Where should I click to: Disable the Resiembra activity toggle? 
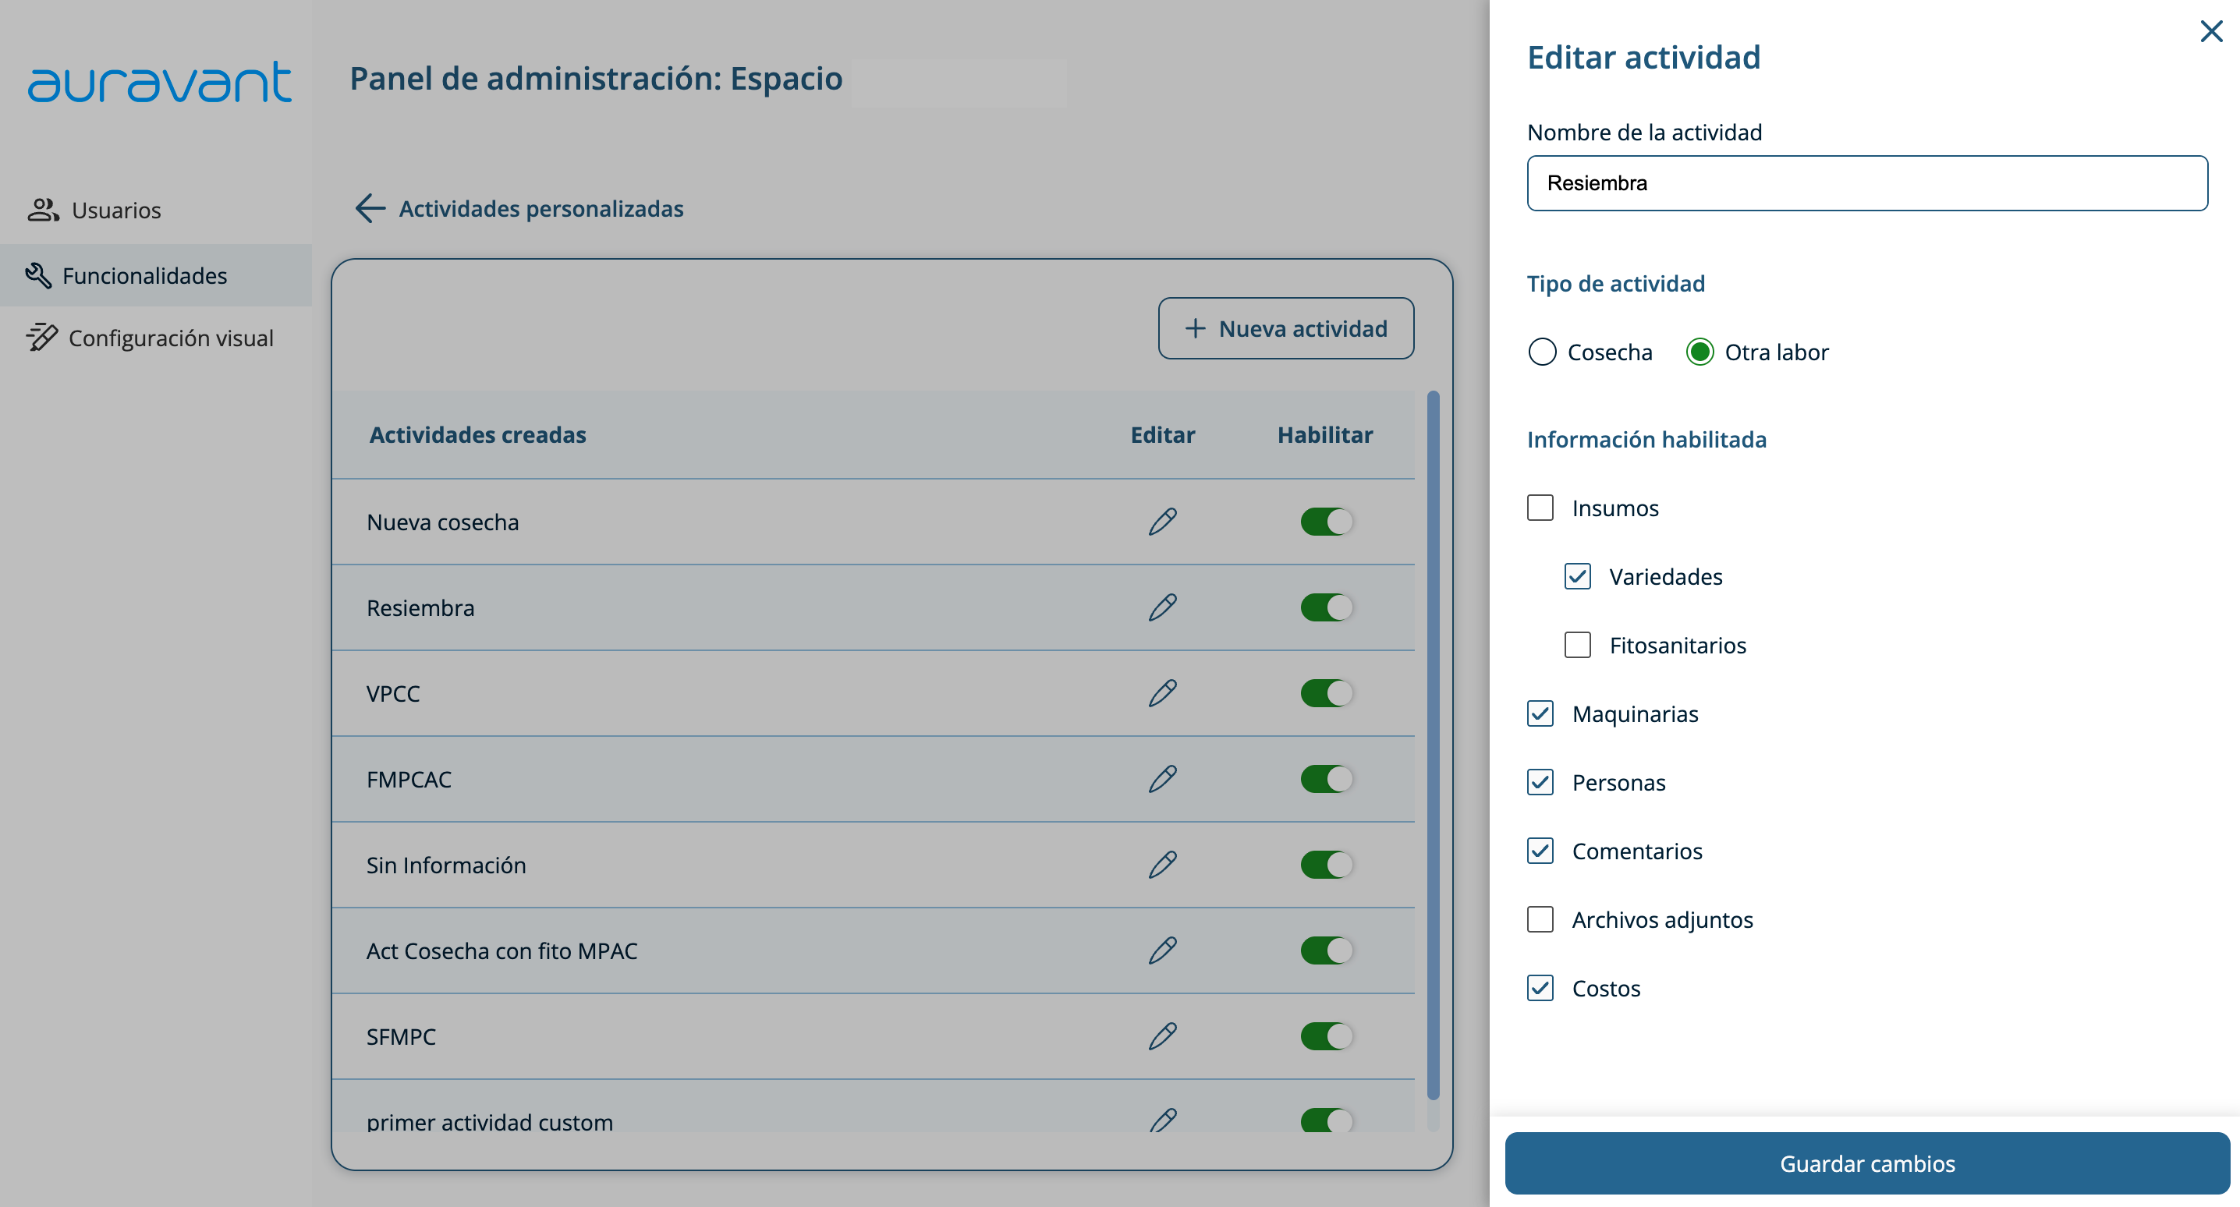[x=1326, y=607]
